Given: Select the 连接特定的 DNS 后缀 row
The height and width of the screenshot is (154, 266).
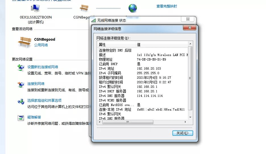Looking at the screenshot, I should tap(143, 50).
